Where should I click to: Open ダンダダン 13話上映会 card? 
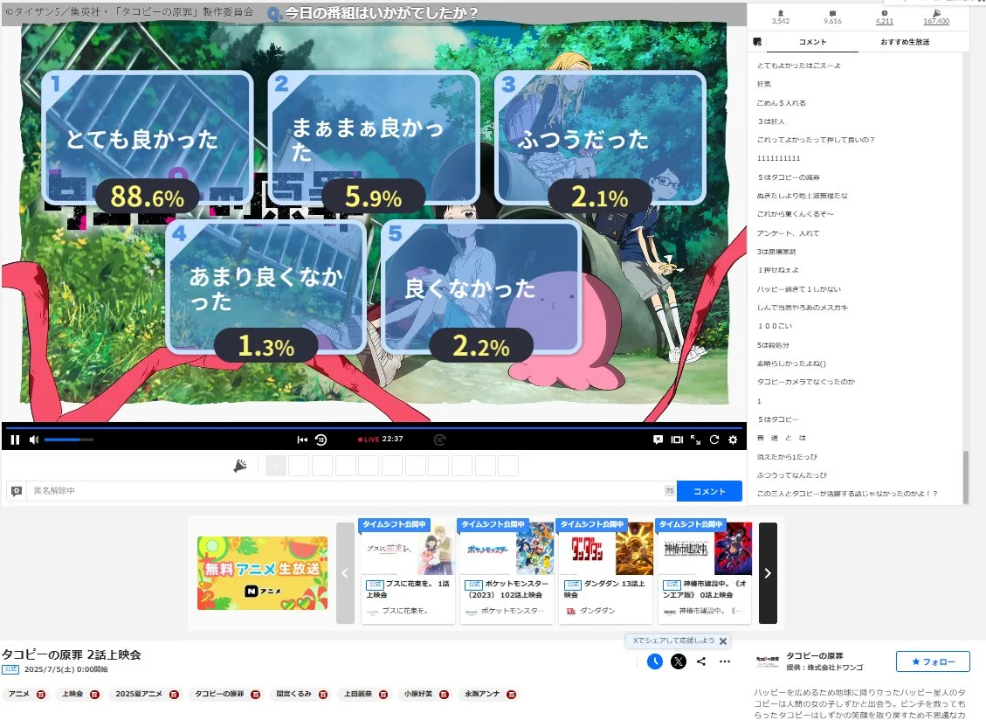(605, 571)
